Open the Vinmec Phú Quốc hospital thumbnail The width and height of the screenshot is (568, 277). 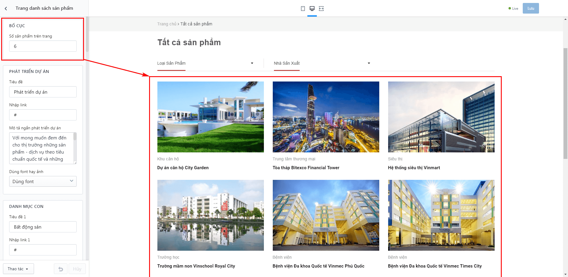pos(326,215)
